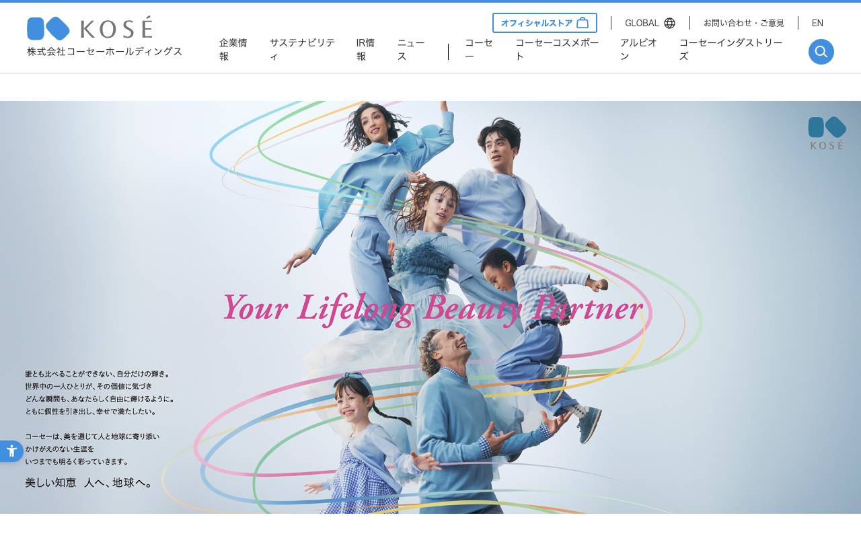Viewport: 861px width, 538px height.
Task: Switch the site language to EN
Action: (817, 23)
